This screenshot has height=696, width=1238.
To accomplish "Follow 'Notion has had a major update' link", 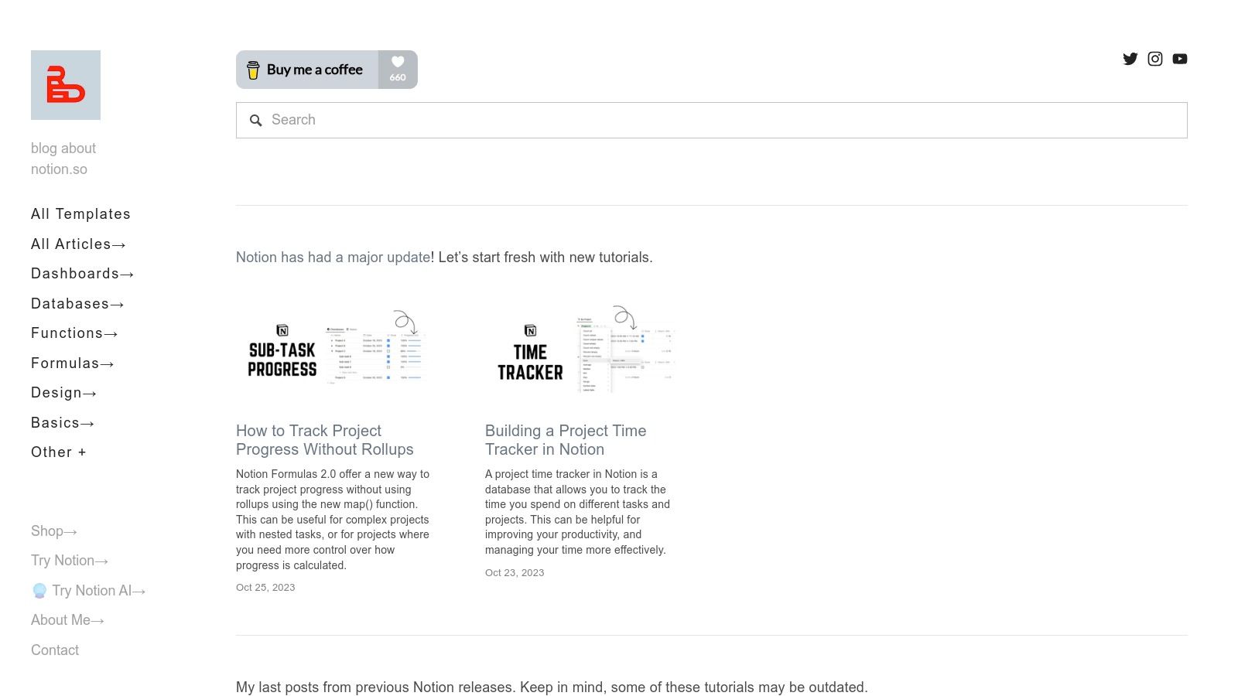I will pos(333,258).
